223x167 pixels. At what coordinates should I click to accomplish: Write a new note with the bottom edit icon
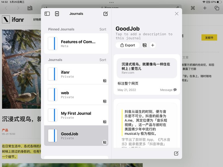(176, 153)
